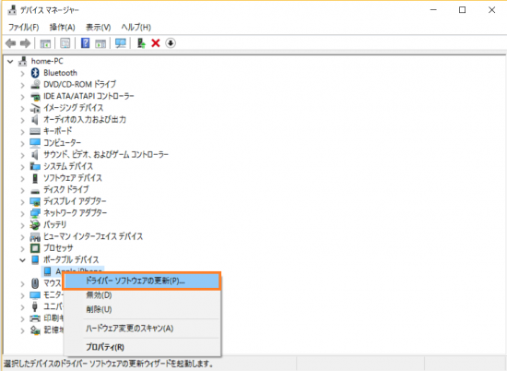Screen dimensions: 507x371
Task: Click the keyboard category icon
Action: [35, 131]
